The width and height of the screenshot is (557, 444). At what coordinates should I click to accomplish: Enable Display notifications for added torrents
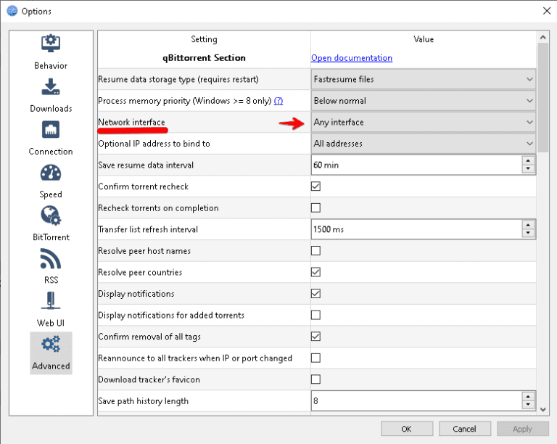click(x=315, y=315)
